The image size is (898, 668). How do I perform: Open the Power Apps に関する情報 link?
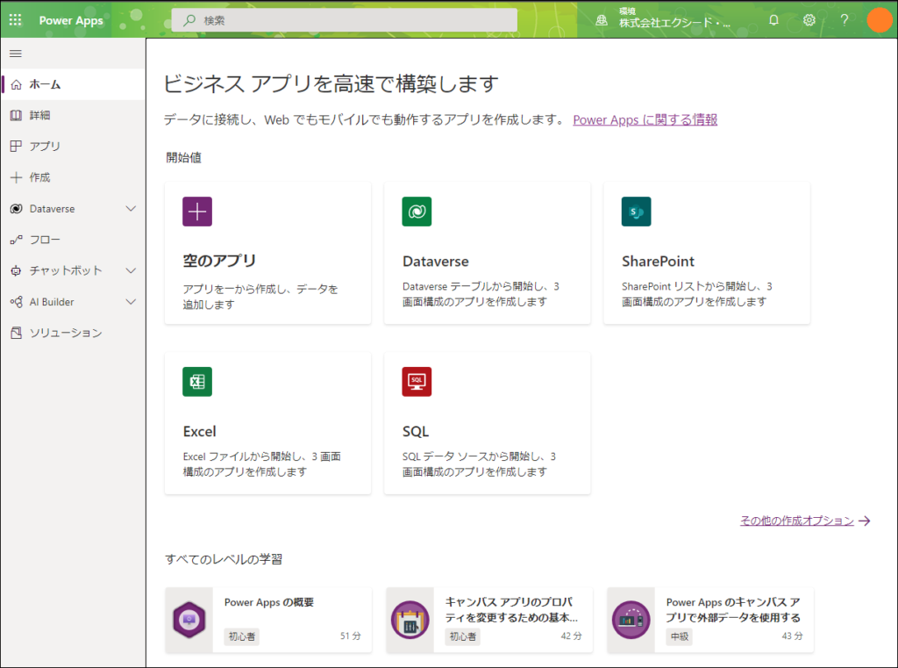(x=645, y=120)
